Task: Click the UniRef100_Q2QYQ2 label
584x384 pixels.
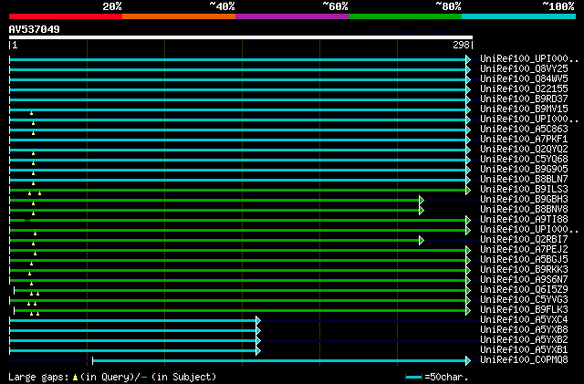Action: (524, 150)
